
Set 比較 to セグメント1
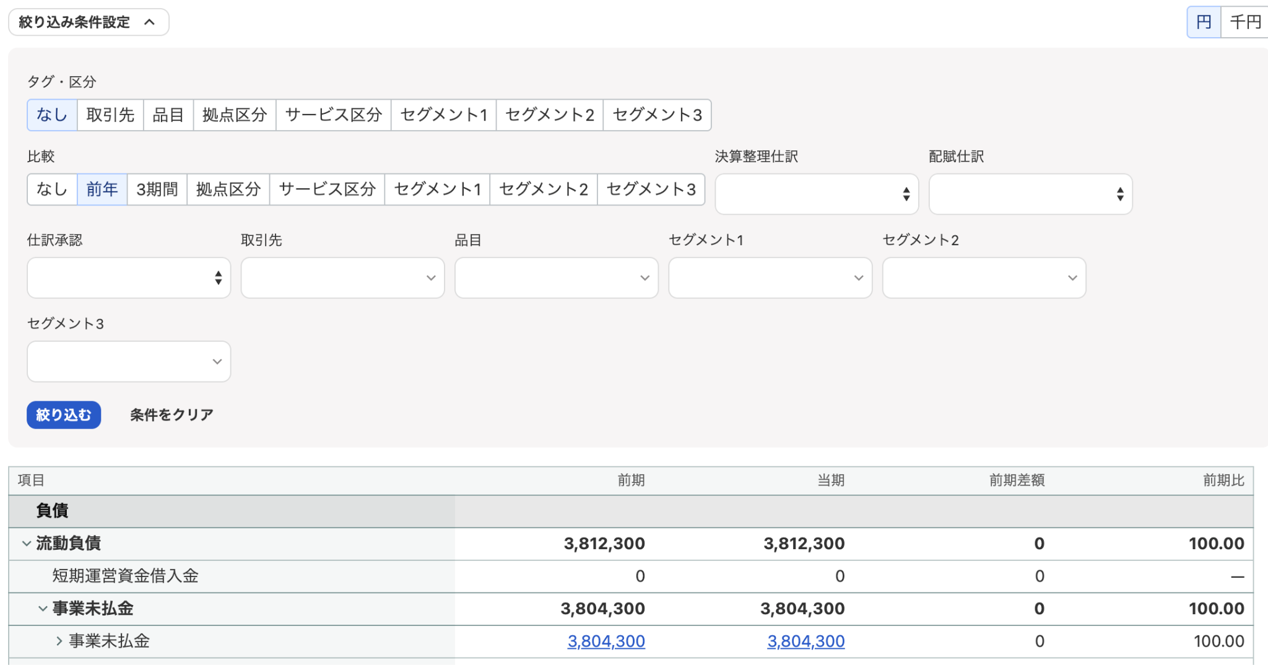coord(438,189)
